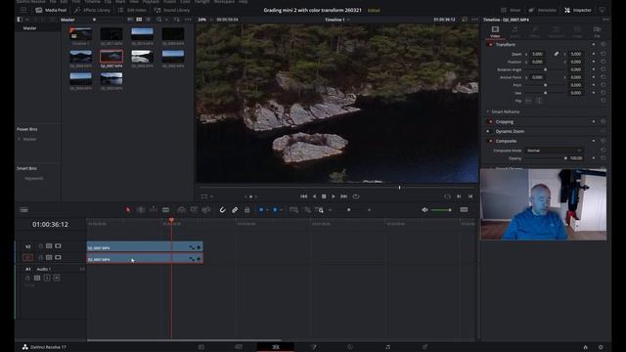Click the Rotation Angle slider
The height and width of the screenshot is (352, 626).
coord(546,69)
